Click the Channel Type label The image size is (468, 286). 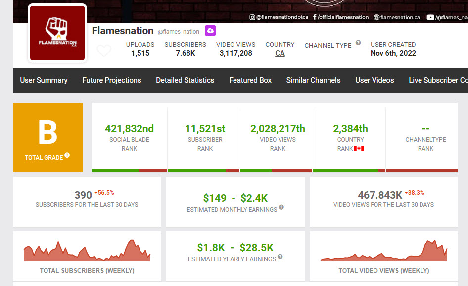[328, 45]
